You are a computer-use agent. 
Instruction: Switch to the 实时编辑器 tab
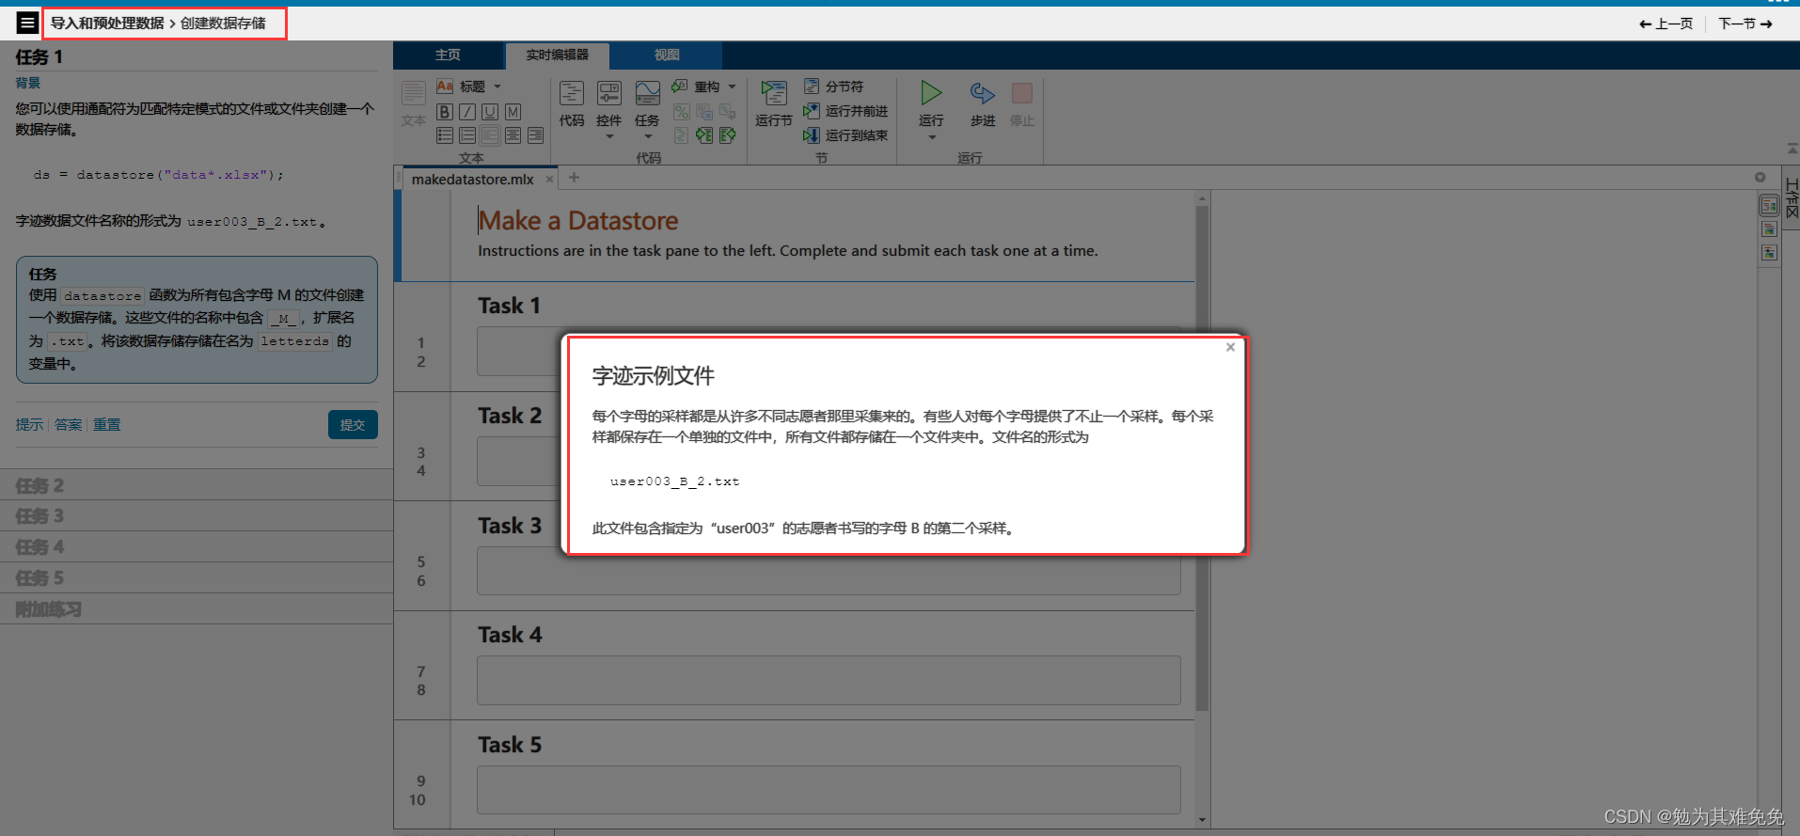click(557, 55)
